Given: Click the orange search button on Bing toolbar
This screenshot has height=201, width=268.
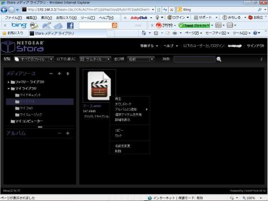Looking at the screenshot, I should [x=114, y=25].
